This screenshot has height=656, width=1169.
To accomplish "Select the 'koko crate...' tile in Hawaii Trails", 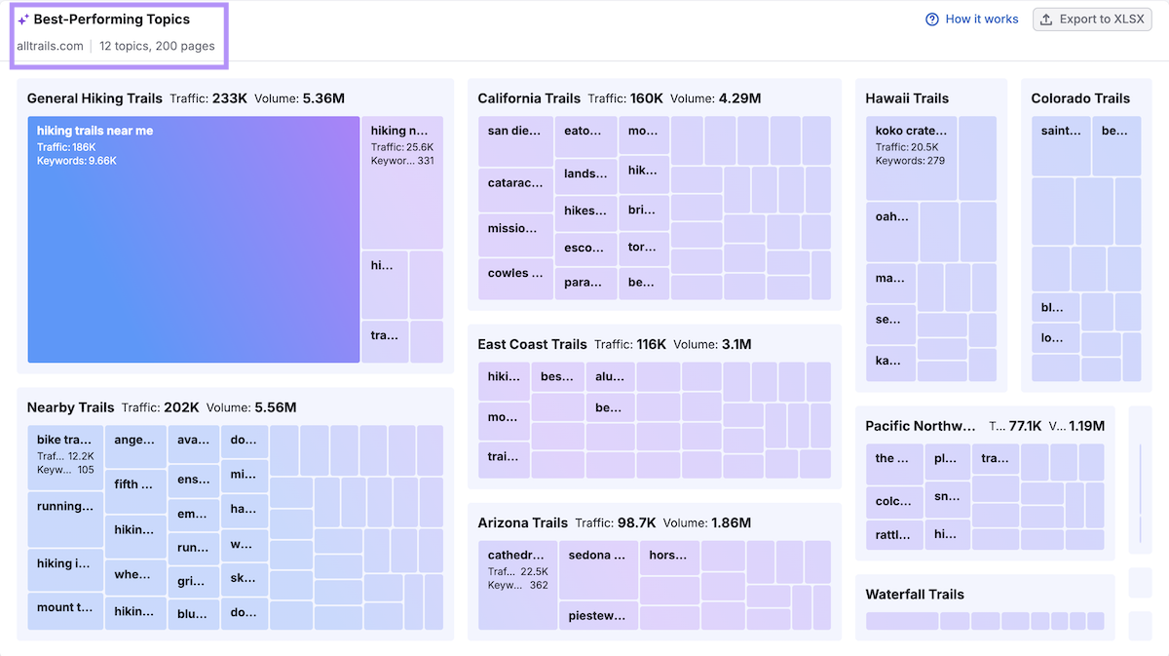I will (x=911, y=159).
